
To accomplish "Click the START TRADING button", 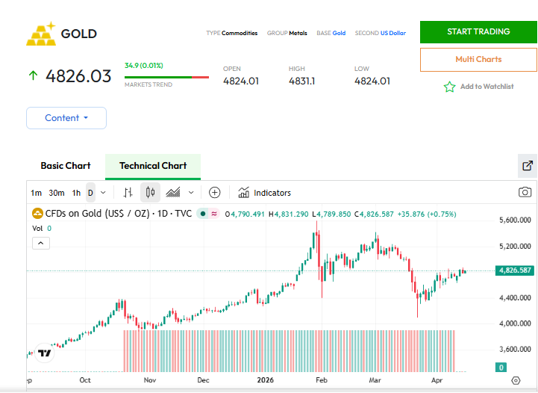I will coord(478,32).
